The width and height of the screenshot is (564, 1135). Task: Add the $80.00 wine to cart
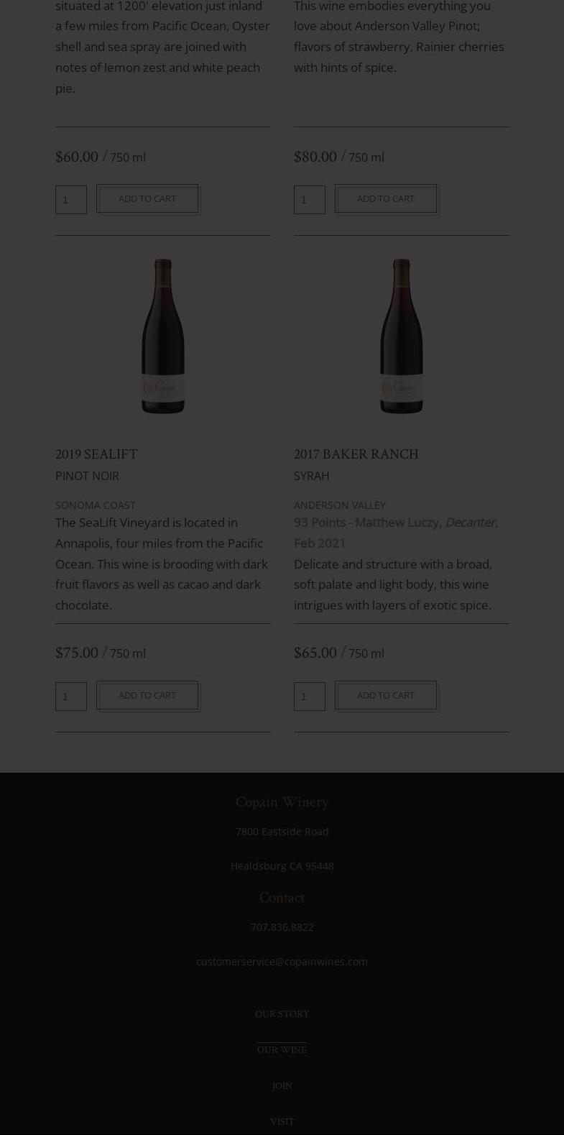pyautogui.click(x=386, y=199)
